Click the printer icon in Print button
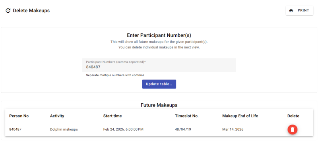318x143 pixels. tap(291, 11)
